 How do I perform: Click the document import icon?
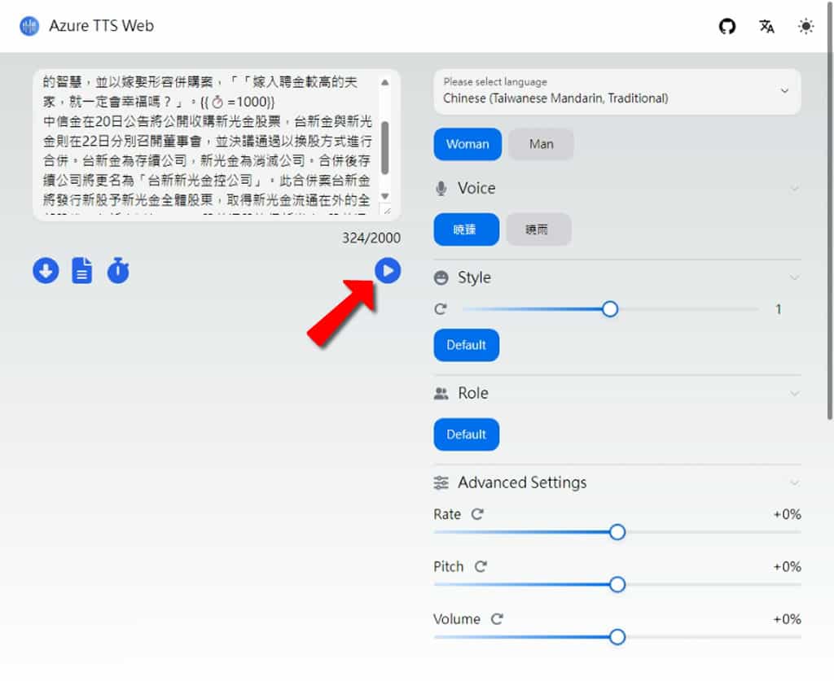[x=82, y=270]
